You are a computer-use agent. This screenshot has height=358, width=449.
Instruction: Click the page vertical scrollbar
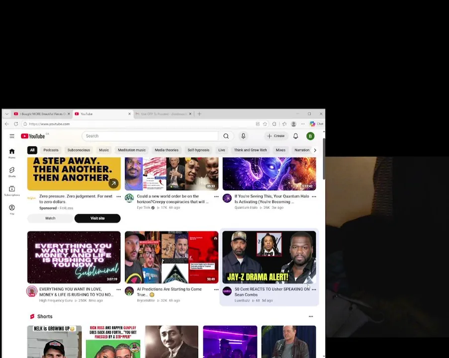click(324, 159)
